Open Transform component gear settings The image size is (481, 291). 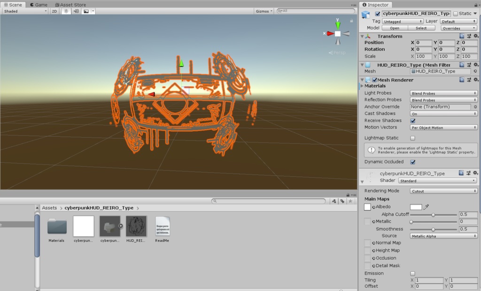[476, 36]
